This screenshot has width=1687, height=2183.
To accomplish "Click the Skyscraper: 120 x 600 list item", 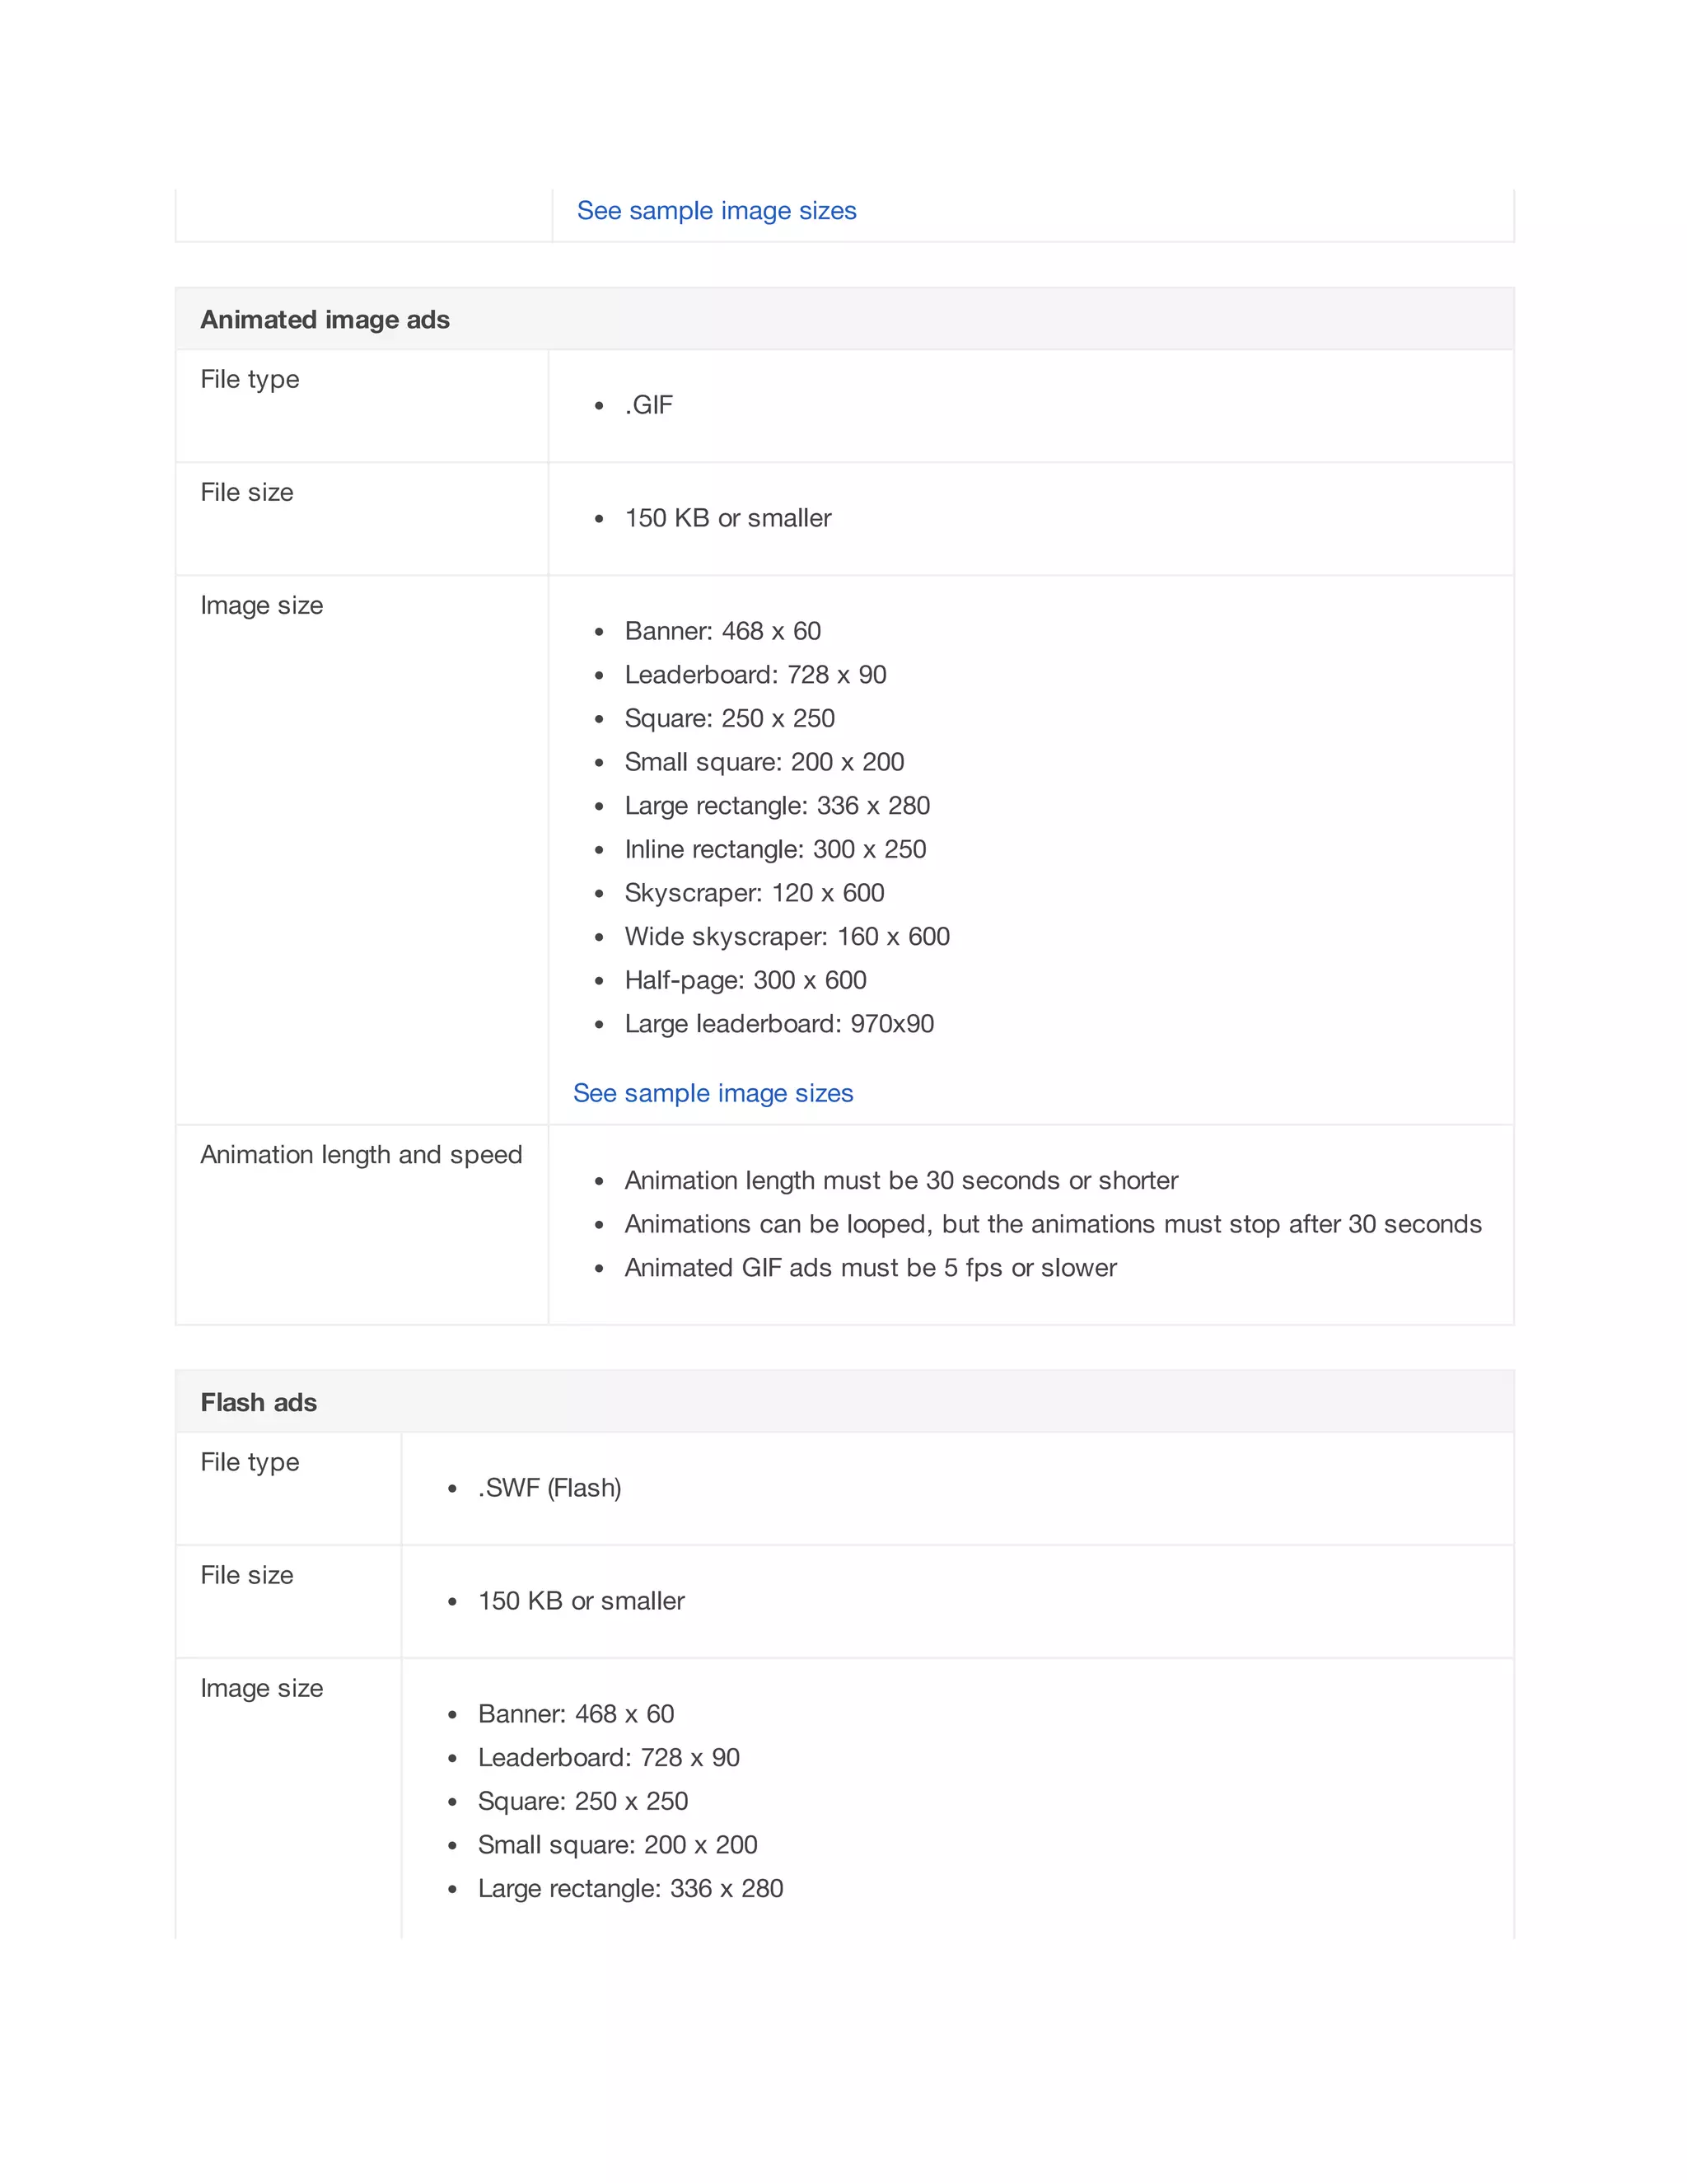I will click(754, 893).
